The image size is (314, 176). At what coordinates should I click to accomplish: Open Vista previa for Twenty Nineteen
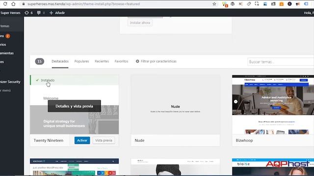click(104, 140)
